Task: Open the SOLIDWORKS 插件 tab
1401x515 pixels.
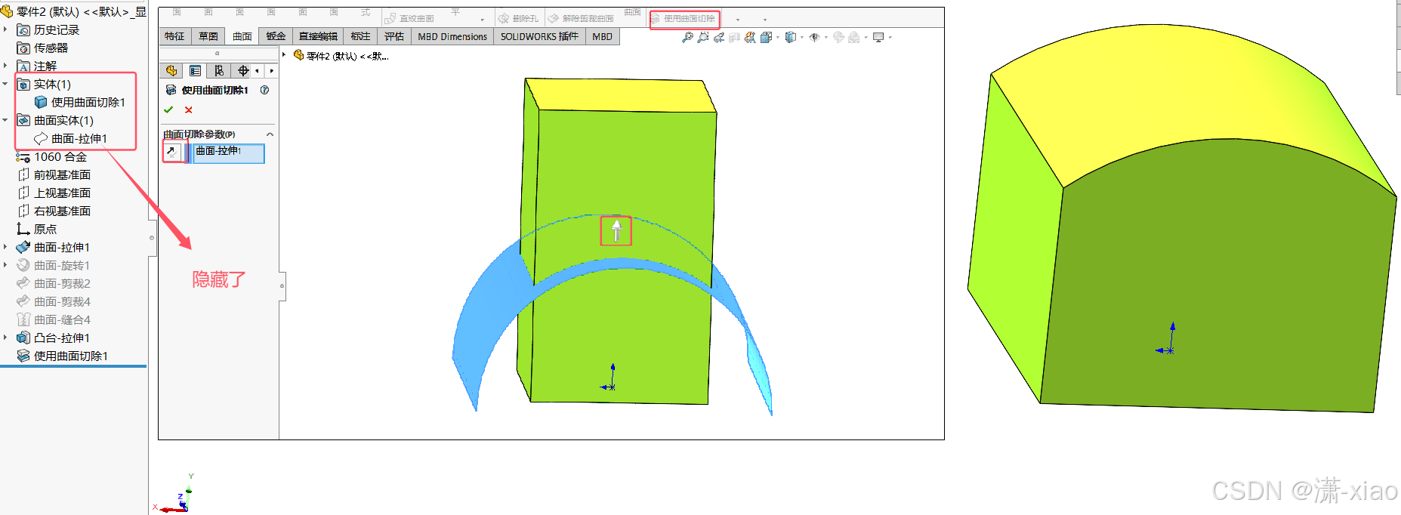Action: pos(539,36)
